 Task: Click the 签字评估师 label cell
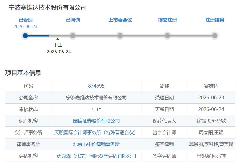point(164,156)
